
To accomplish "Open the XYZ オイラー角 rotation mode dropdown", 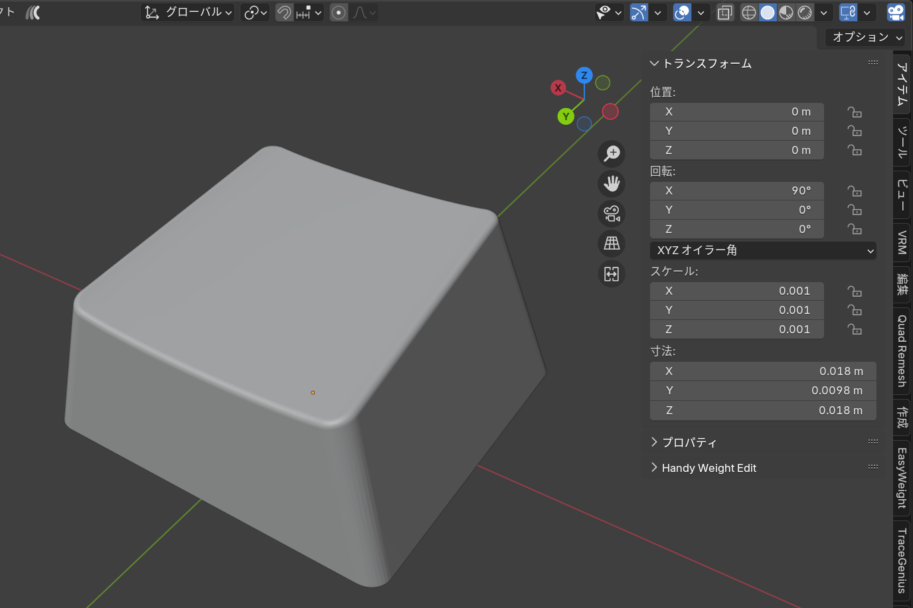I will tap(762, 250).
